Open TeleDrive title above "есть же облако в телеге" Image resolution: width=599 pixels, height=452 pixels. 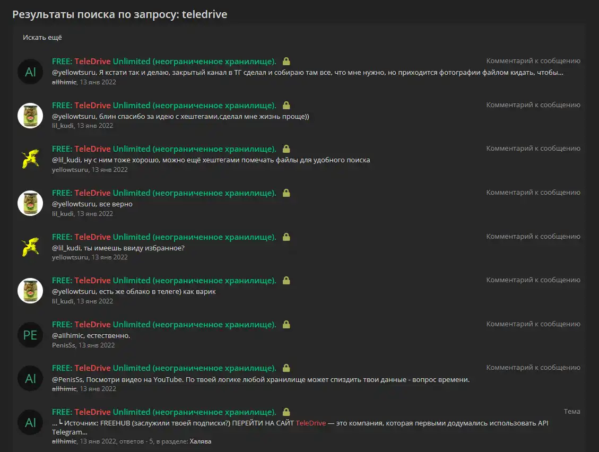pos(164,280)
